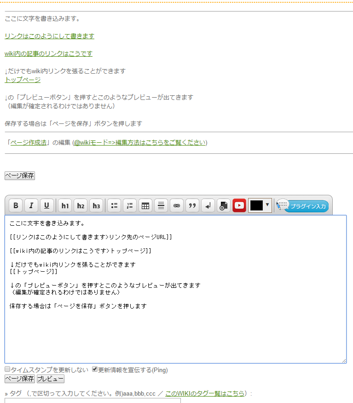
Task: Check タイムスタンプを更新しない checkbox
Action: pos(7,369)
